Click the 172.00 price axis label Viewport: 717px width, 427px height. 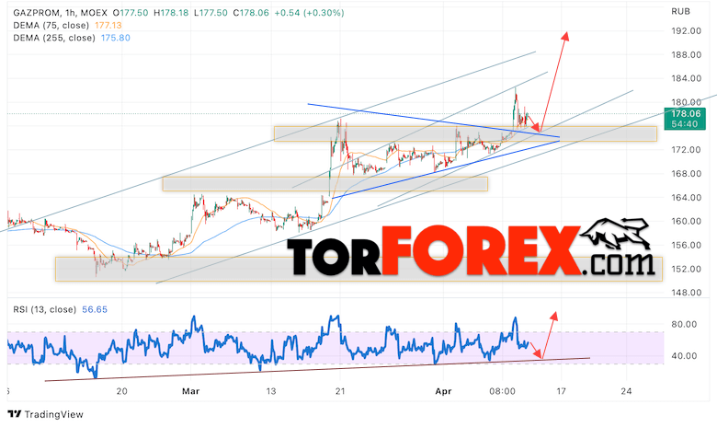pos(687,150)
